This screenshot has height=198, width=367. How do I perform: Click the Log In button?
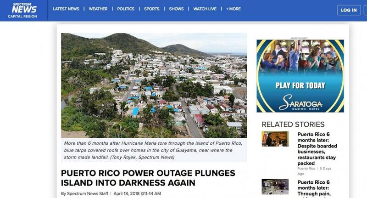[x=349, y=10]
